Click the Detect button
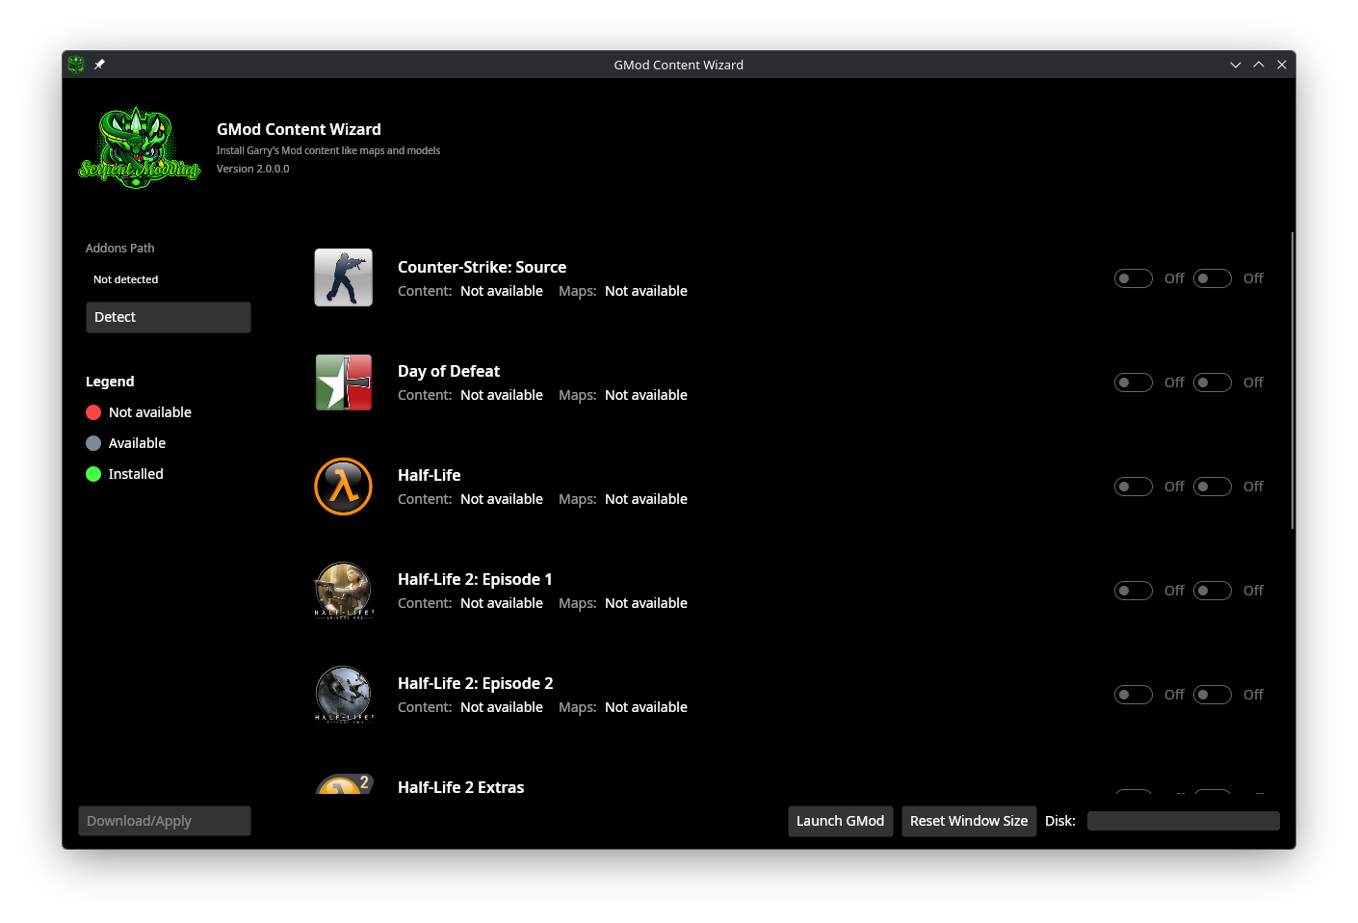This screenshot has width=1358, height=923. pos(169,317)
